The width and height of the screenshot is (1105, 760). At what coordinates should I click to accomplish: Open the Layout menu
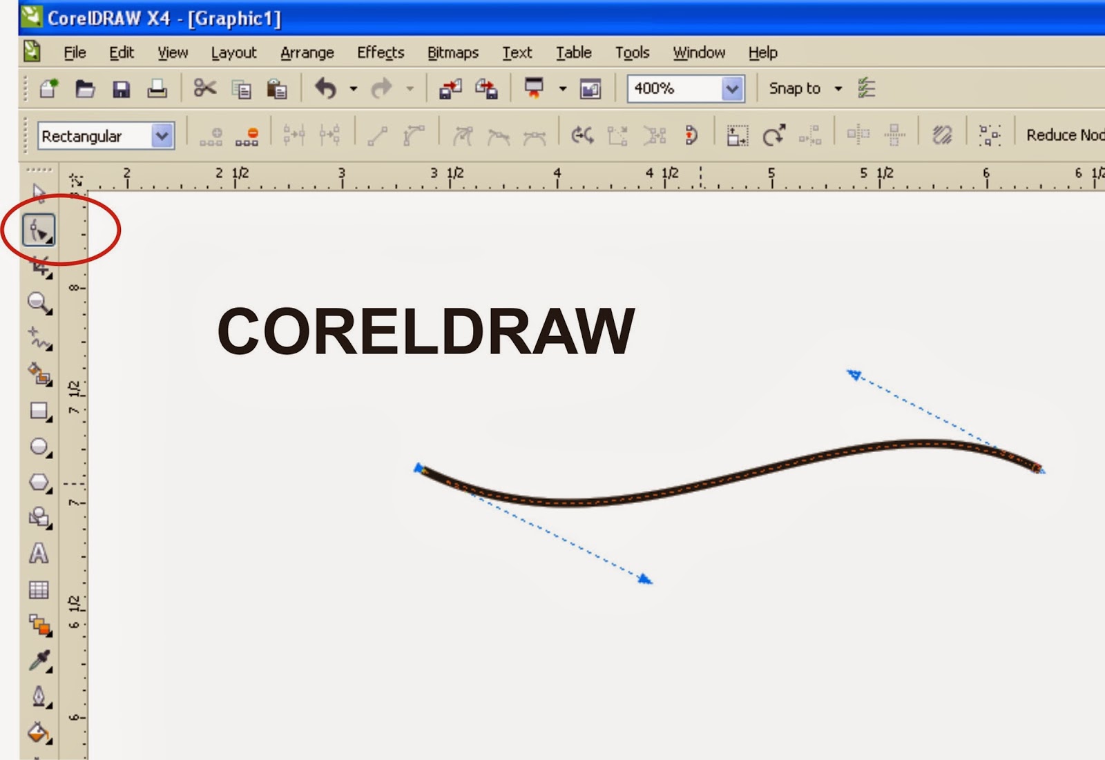(x=233, y=52)
